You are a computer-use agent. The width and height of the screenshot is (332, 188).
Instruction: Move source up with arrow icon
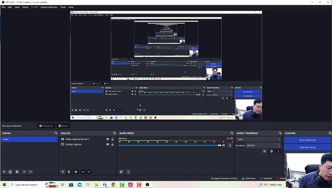[83, 172]
